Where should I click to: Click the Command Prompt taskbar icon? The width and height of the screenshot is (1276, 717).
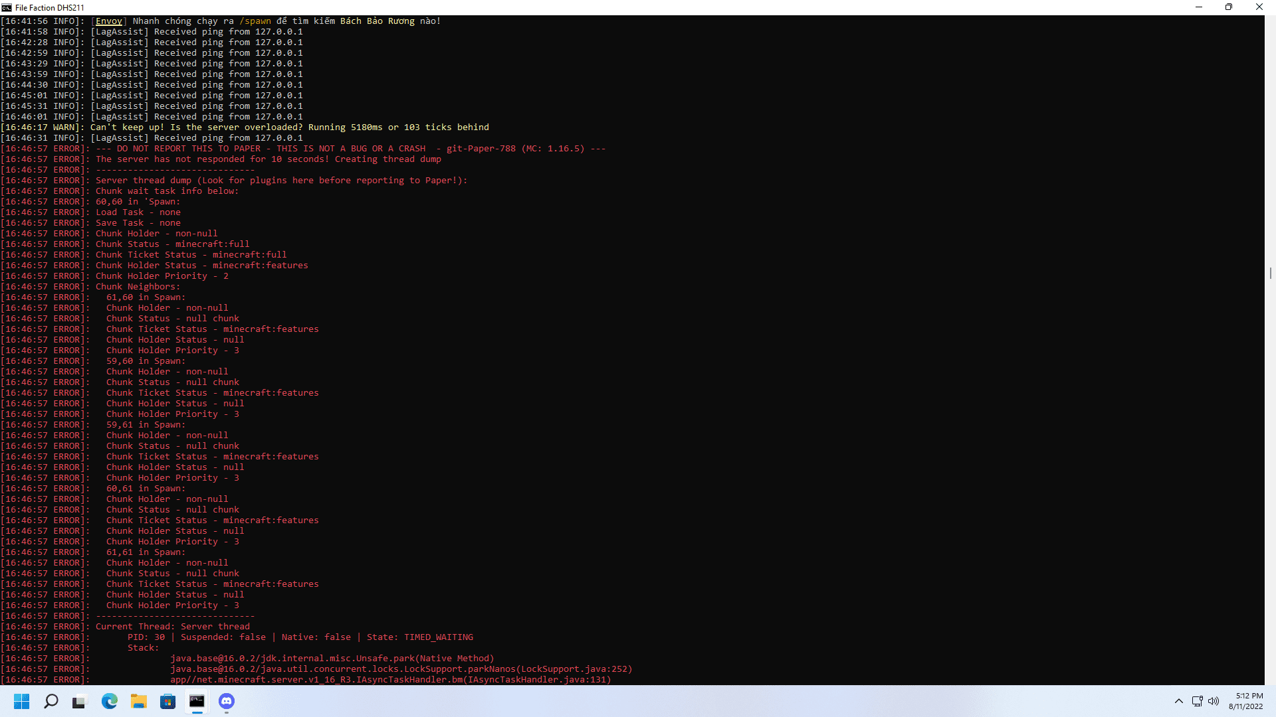(x=197, y=701)
